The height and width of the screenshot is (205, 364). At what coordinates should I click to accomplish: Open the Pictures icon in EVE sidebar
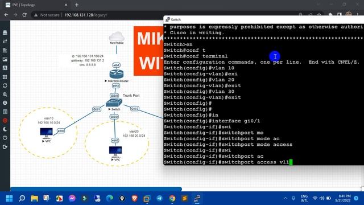(x=5, y=59)
